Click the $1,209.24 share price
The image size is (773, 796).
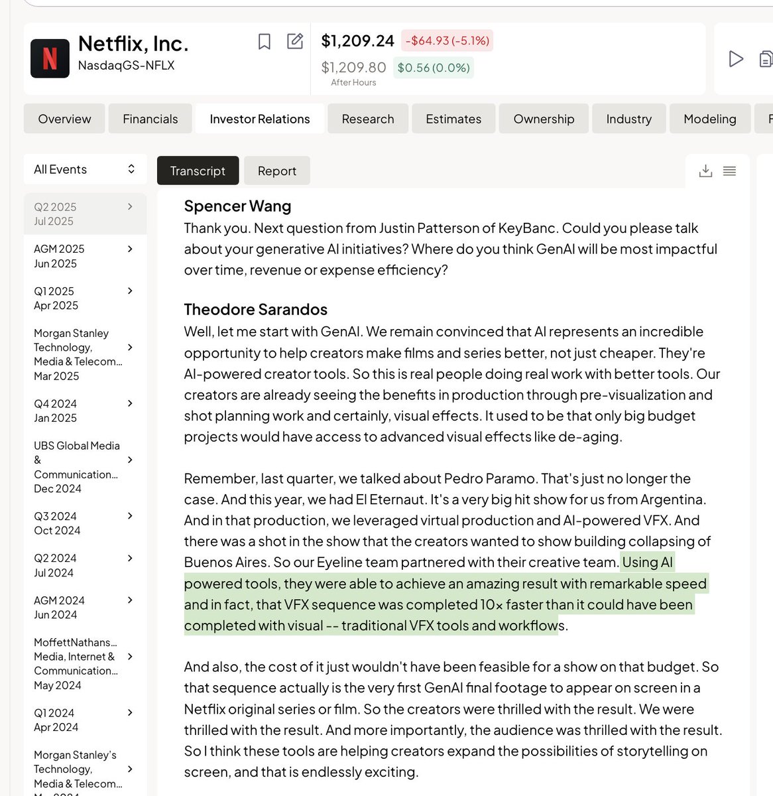[x=358, y=40]
